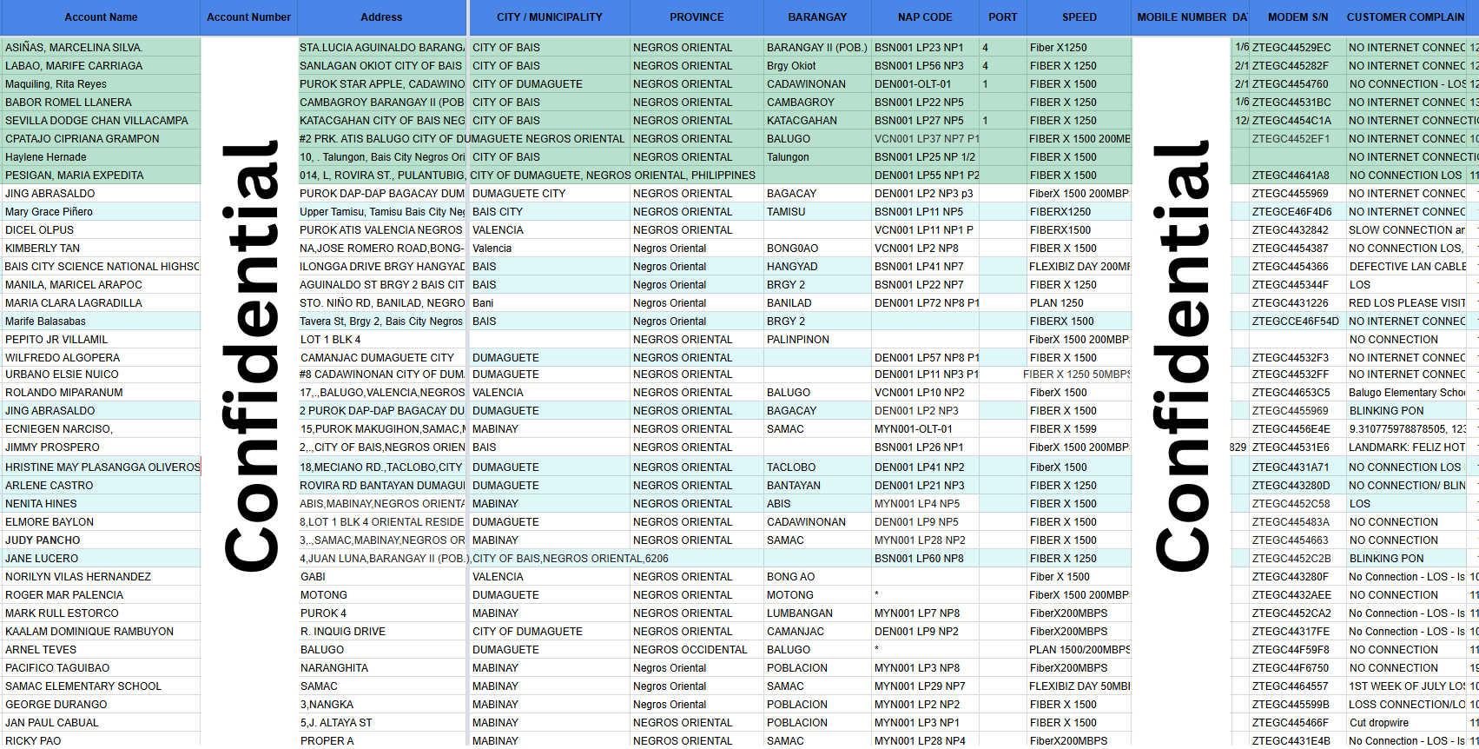This screenshot has width=1479, height=749.
Task: Select the MANILA, MARICEL ARAPOC cell
Action: tap(101, 285)
